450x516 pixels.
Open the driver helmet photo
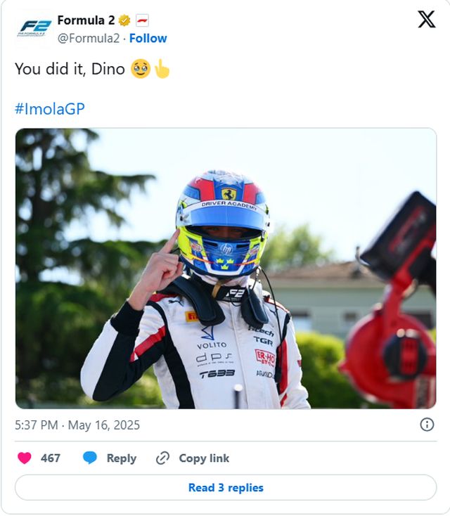pos(226,268)
